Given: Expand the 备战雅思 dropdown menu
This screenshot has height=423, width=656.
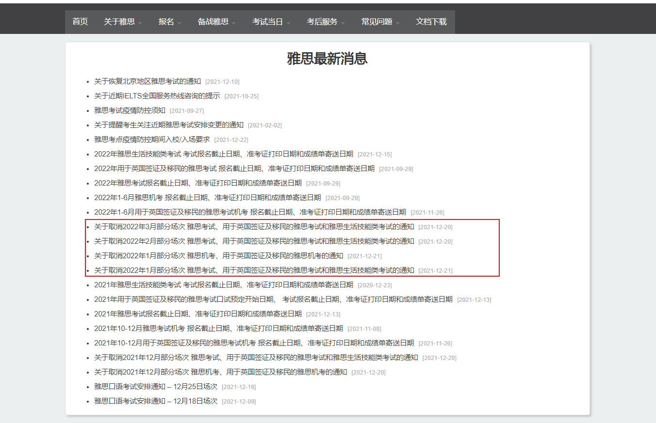Looking at the screenshot, I should pos(216,22).
